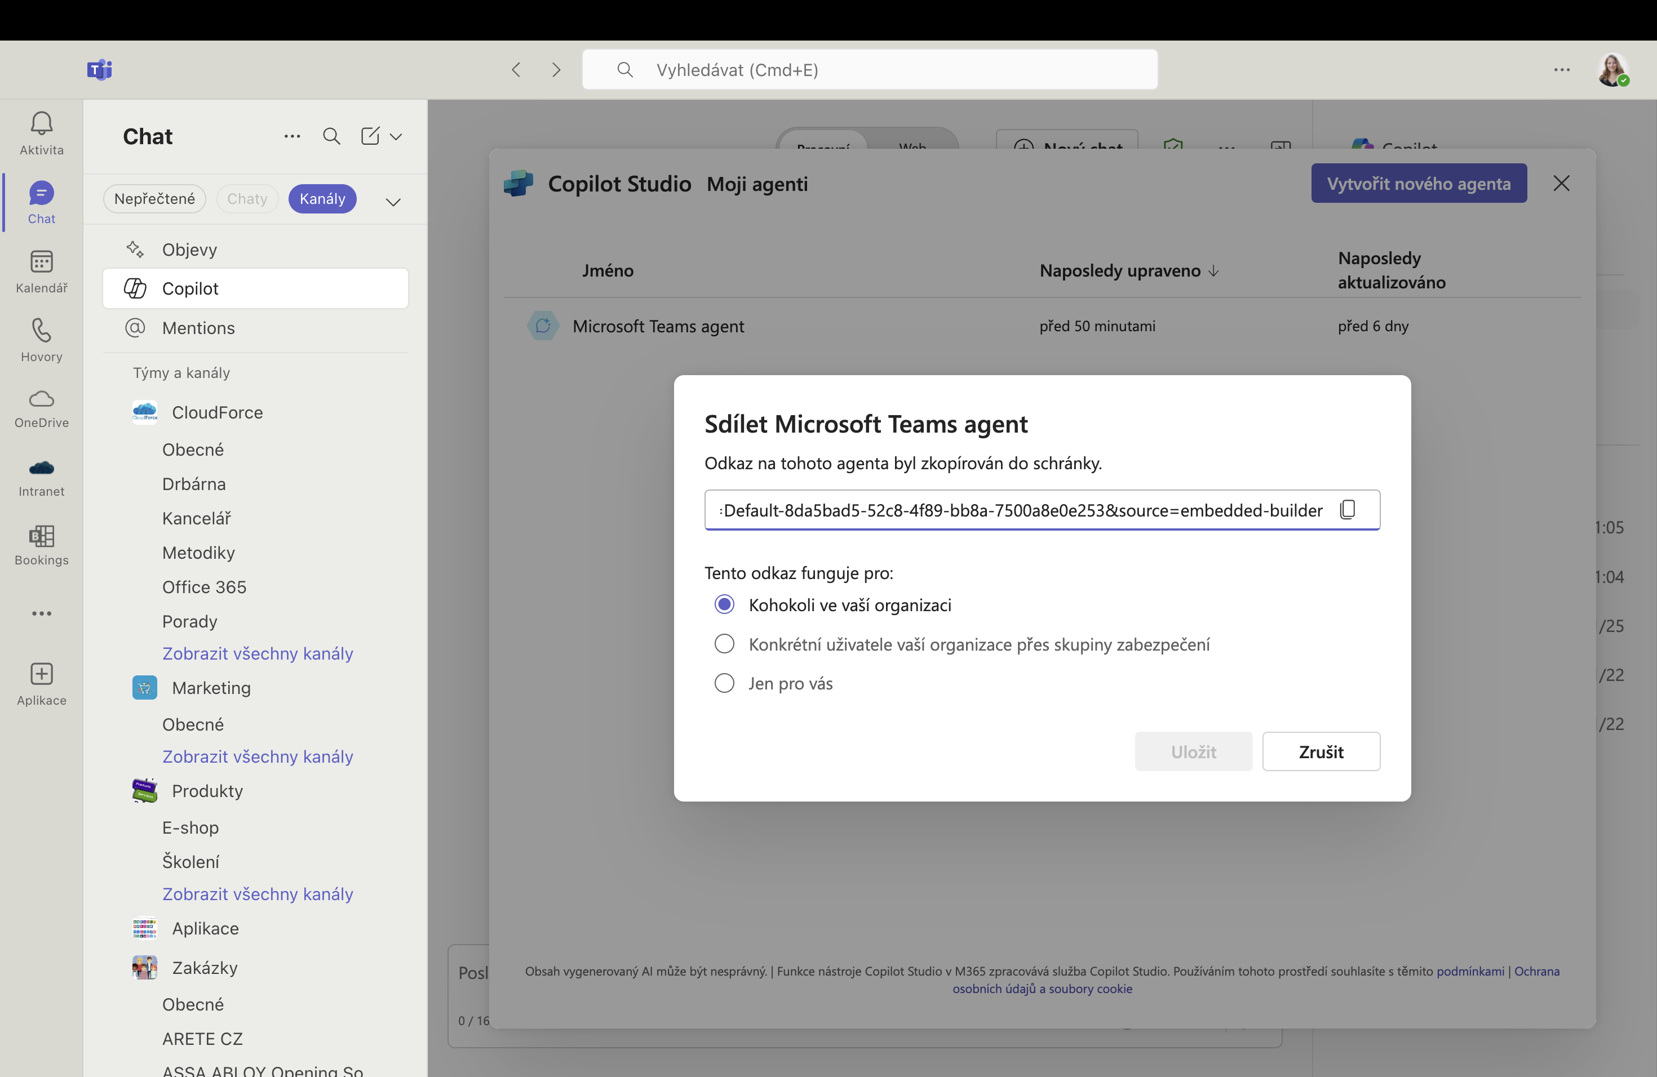Click the Uložit button
The height and width of the screenshot is (1077, 1657).
click(1193, 751)
